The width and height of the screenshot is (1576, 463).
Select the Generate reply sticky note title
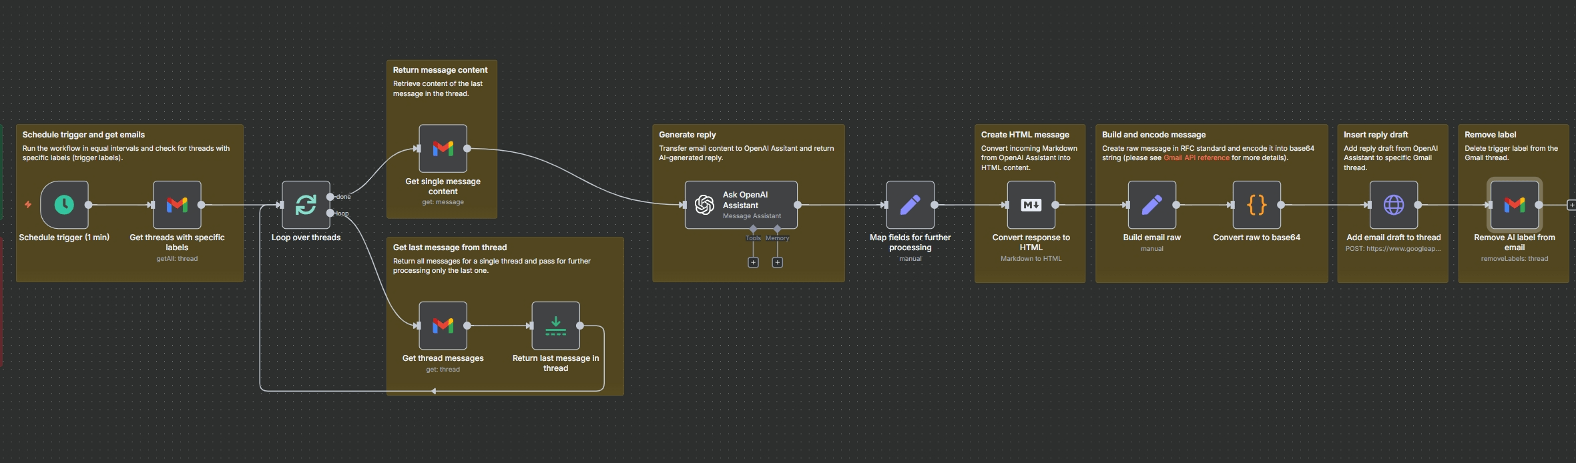687,135
